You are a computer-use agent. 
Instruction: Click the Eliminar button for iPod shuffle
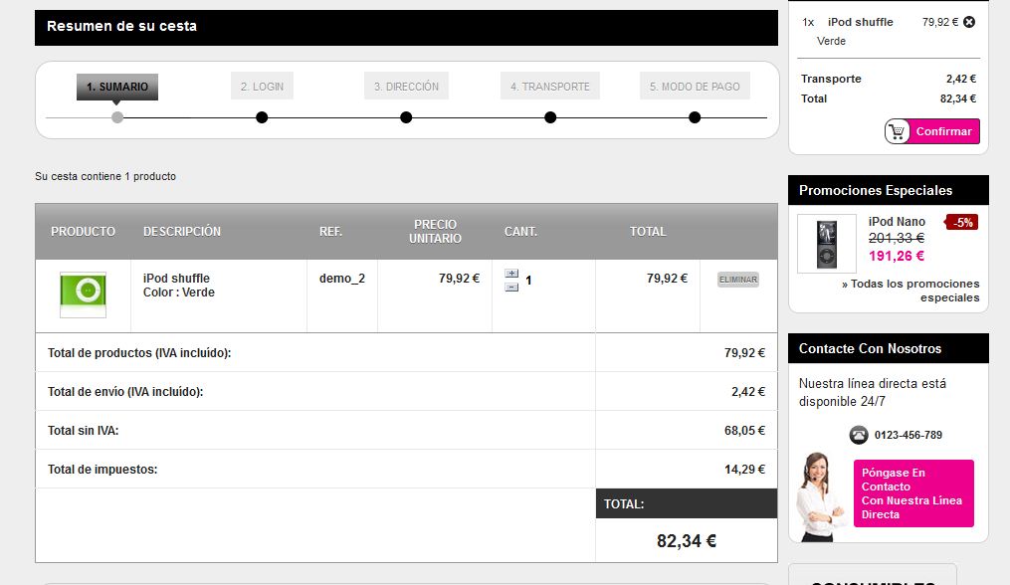click(x=737, y=280)
